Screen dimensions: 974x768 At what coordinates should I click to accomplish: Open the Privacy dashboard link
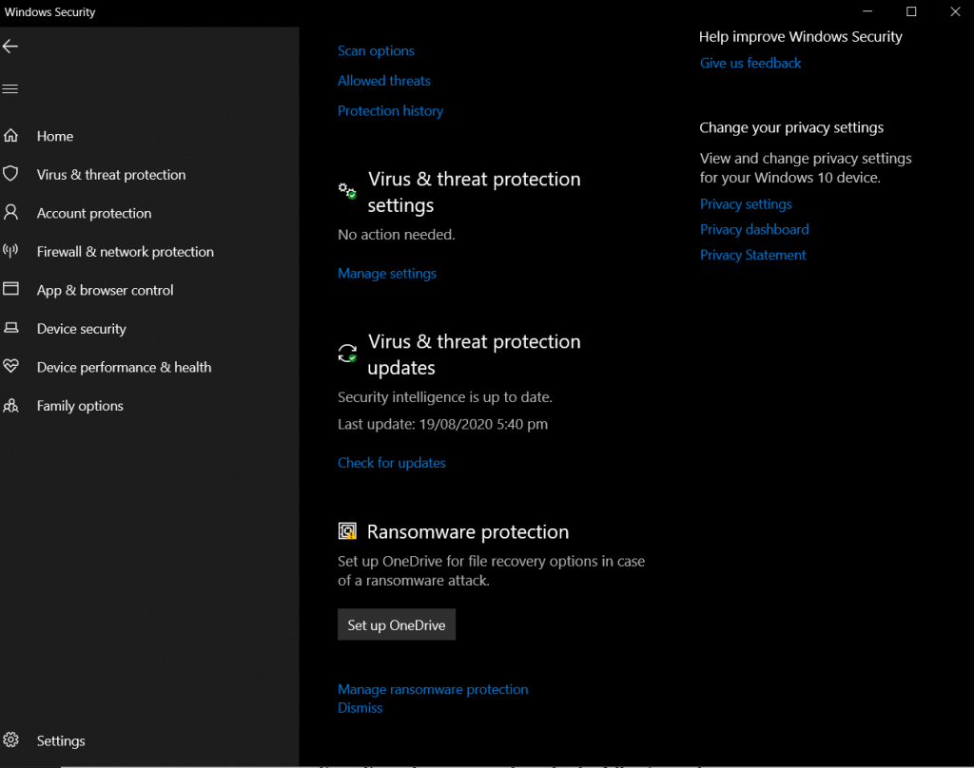(753, 229)
